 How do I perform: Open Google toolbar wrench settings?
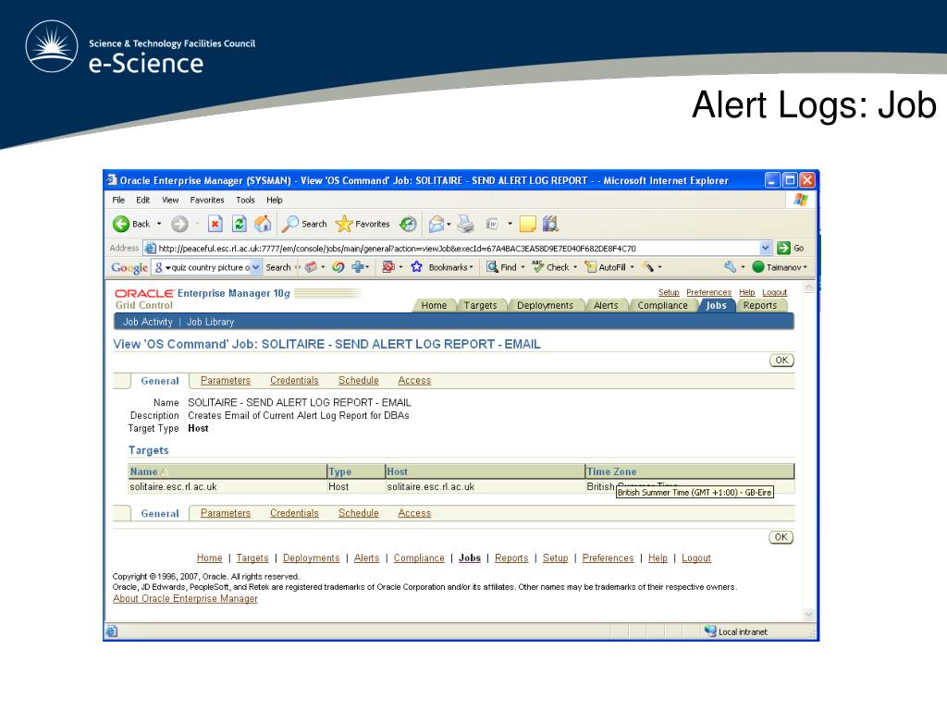tap(730, 267)
